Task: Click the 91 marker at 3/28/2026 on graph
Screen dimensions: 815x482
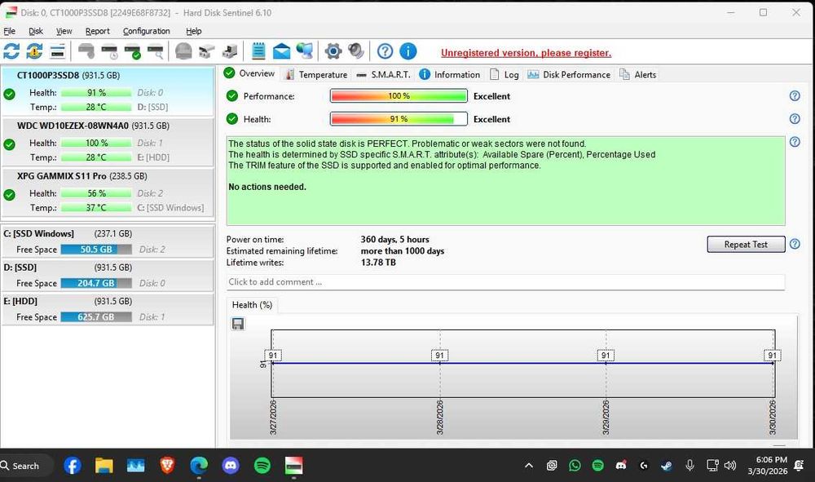Action: [x=440, y=355]
